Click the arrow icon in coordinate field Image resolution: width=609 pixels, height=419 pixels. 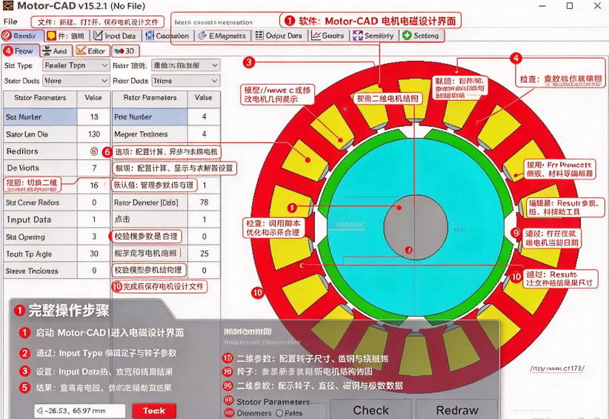tap(39, 410)
